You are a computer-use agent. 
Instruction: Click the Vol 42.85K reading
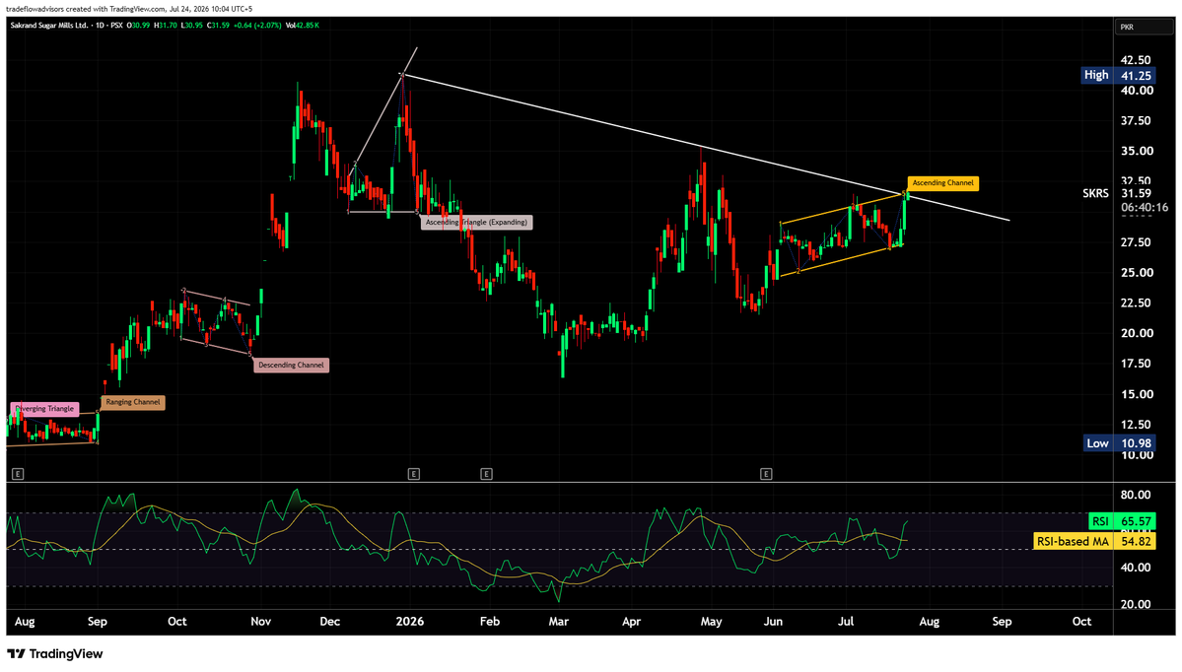click(x=303, y=25)
